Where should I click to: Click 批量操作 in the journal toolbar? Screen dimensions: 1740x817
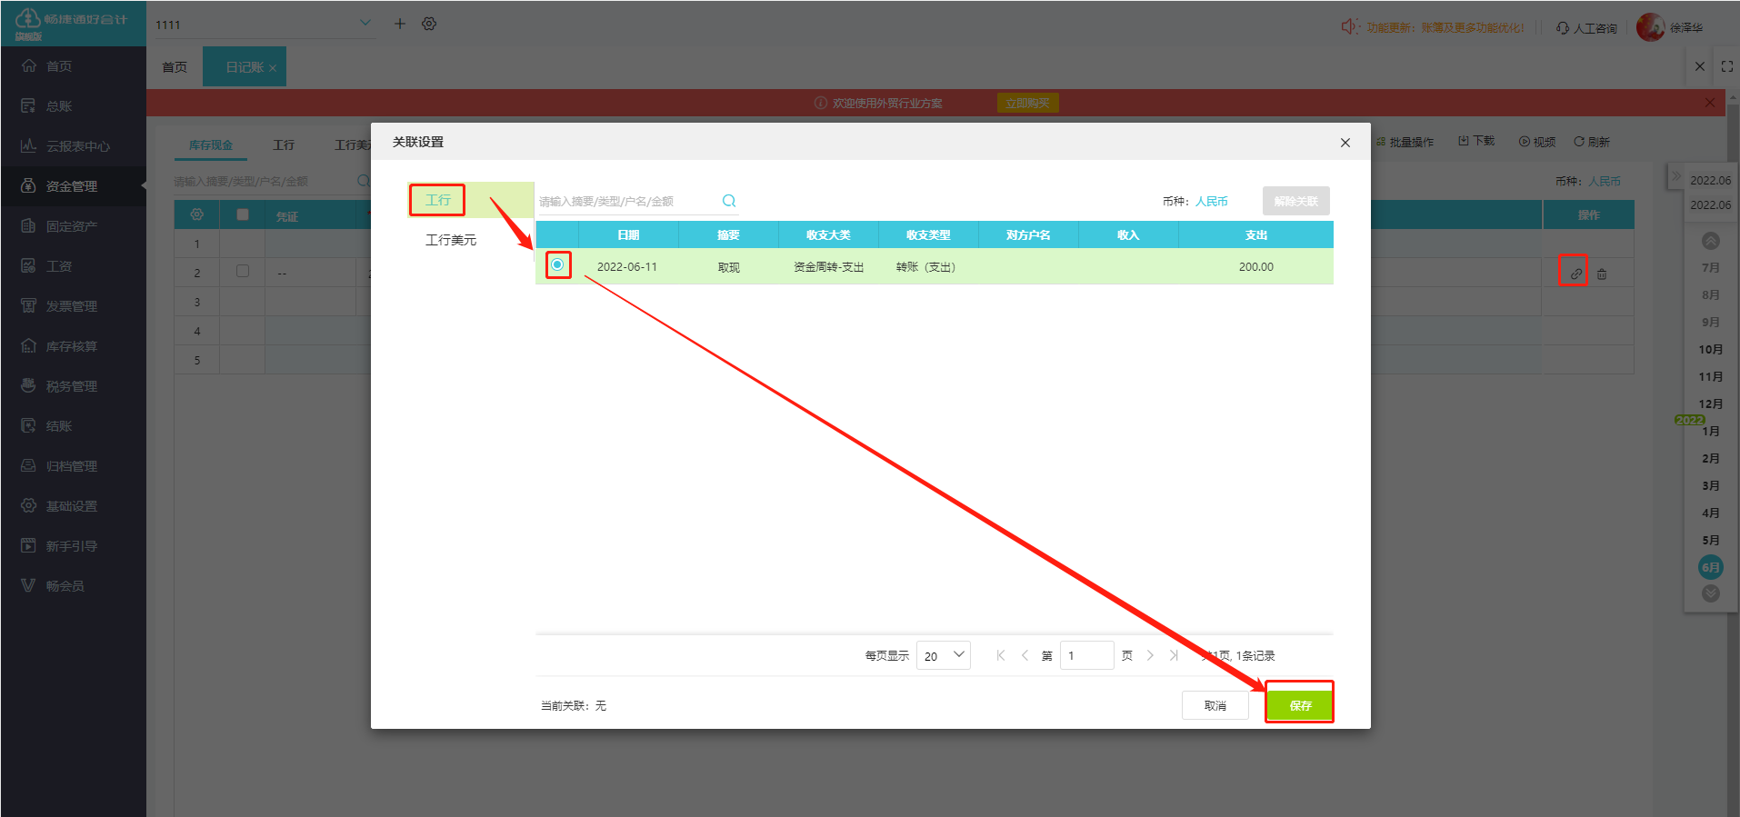coord(1405,142)
